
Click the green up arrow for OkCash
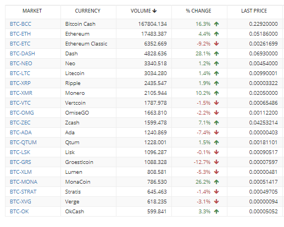click(x=216, y=212)
